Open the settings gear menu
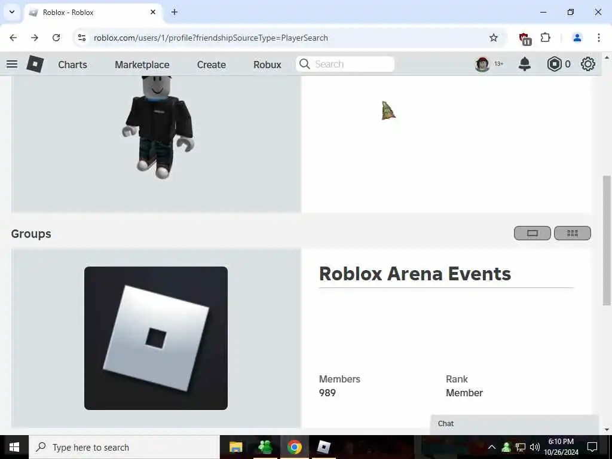612x459 pixels. pos(588,64)
